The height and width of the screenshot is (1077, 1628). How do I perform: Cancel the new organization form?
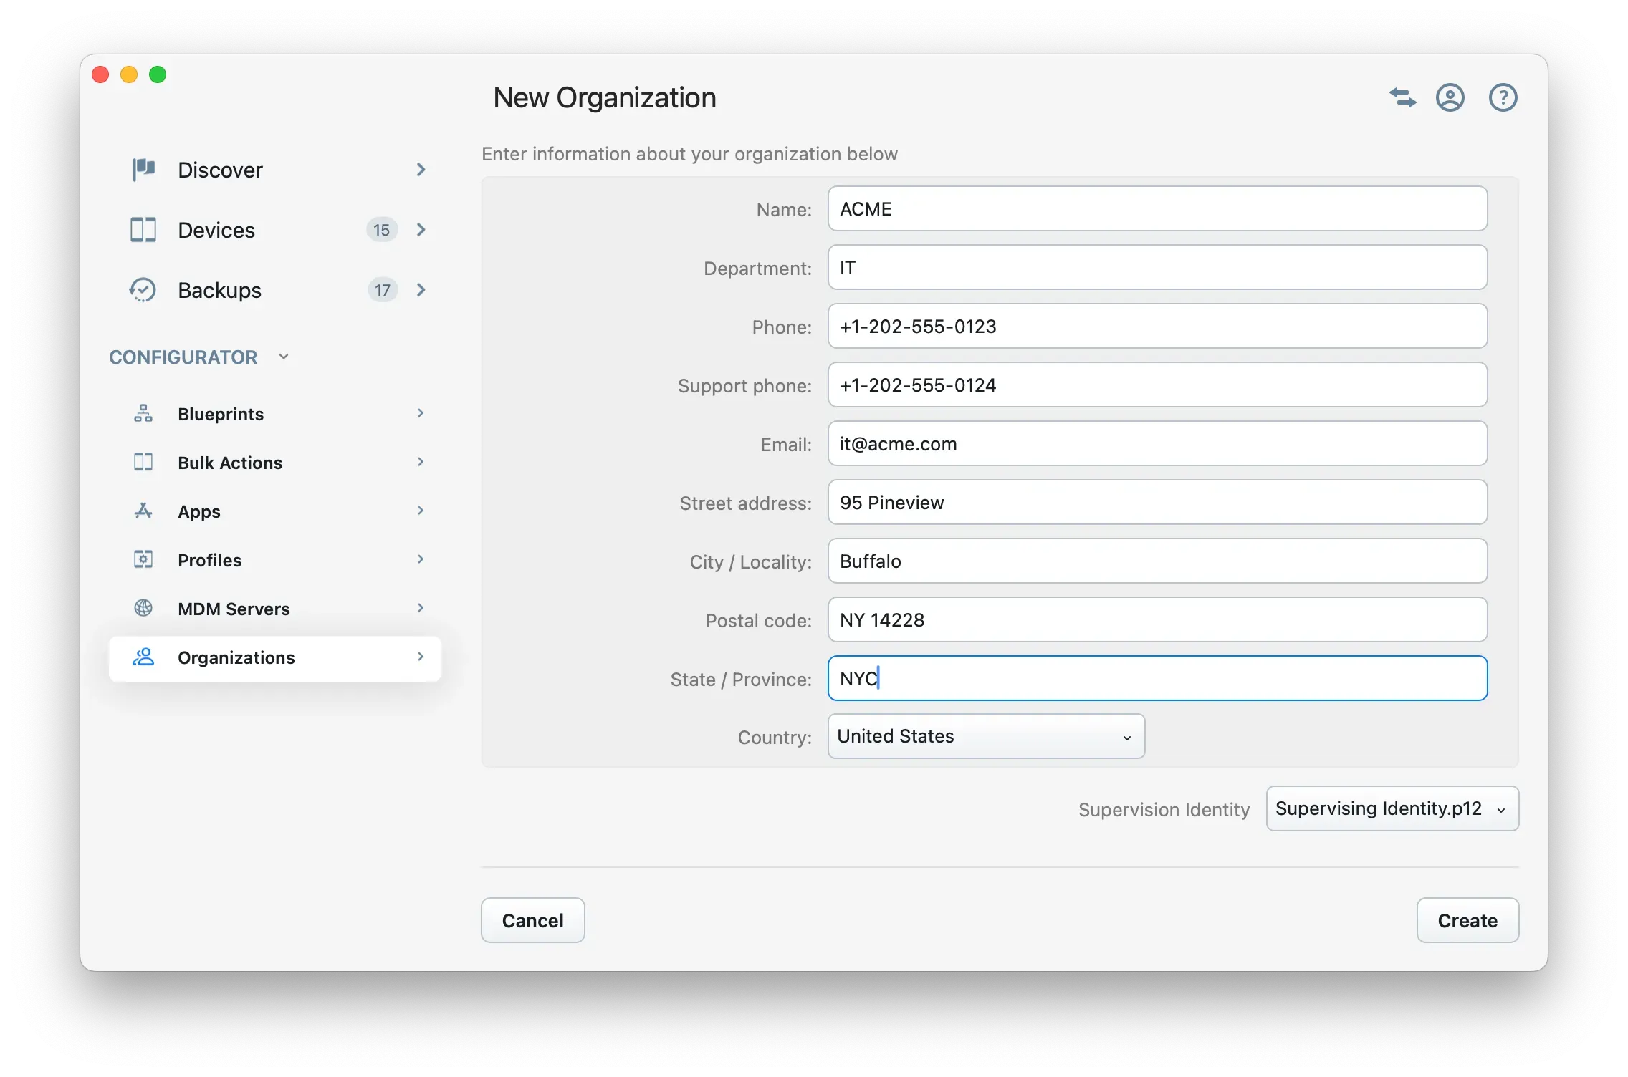coord(532,920)
